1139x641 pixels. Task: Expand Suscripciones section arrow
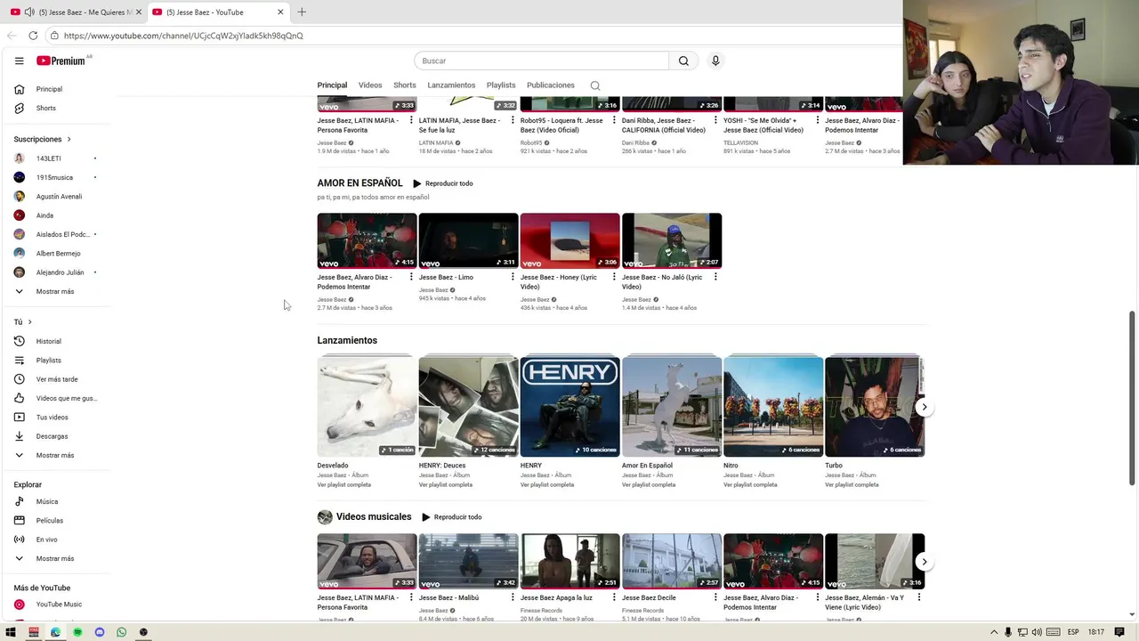pyautogui.click(x=69, y=140)
